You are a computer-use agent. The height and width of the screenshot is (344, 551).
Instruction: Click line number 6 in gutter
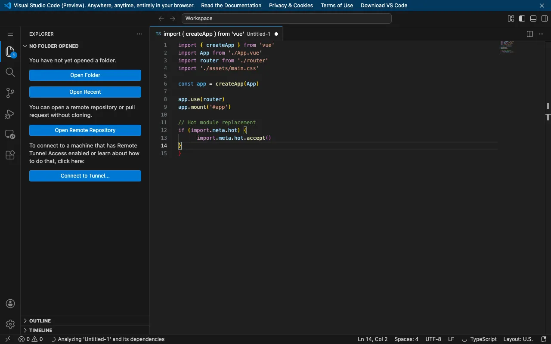(165, 84)
